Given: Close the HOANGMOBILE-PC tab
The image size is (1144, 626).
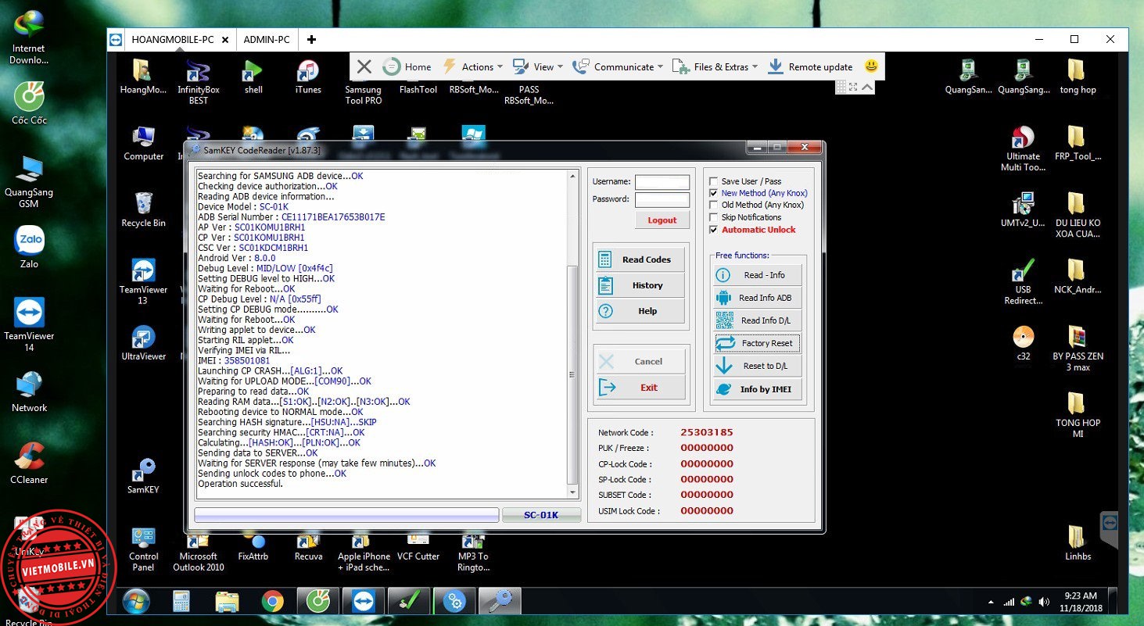Looking at the screenshot, I should tap(225, 40).
